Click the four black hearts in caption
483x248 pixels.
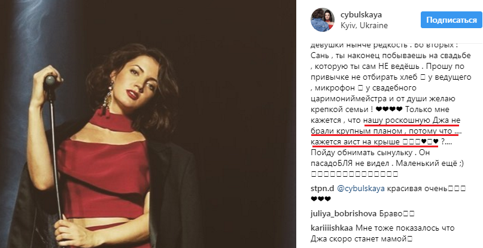click(x=390, y=109)
